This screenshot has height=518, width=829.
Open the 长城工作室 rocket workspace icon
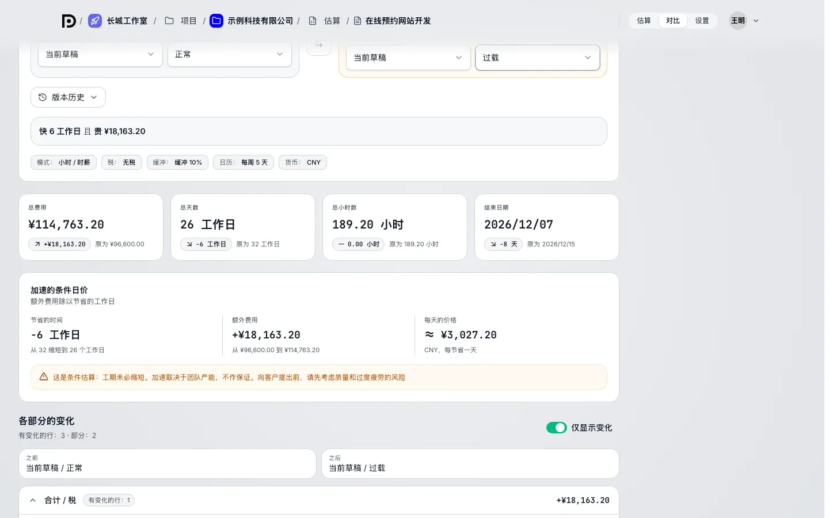tap(95, 21)
